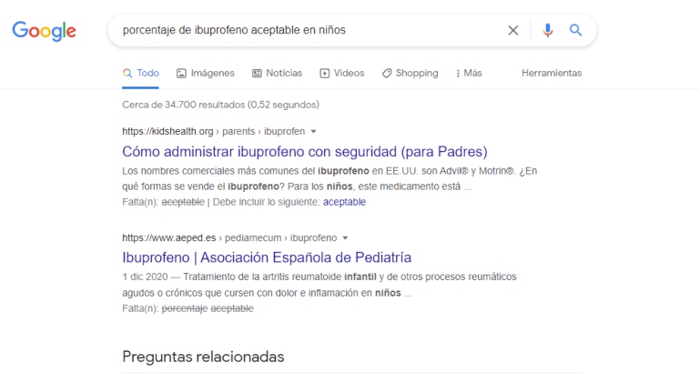The width and height of the screenshot is (699, 383).
Task: Click the 'Preguntas relacionadas' heading
Action: point(203,357)
